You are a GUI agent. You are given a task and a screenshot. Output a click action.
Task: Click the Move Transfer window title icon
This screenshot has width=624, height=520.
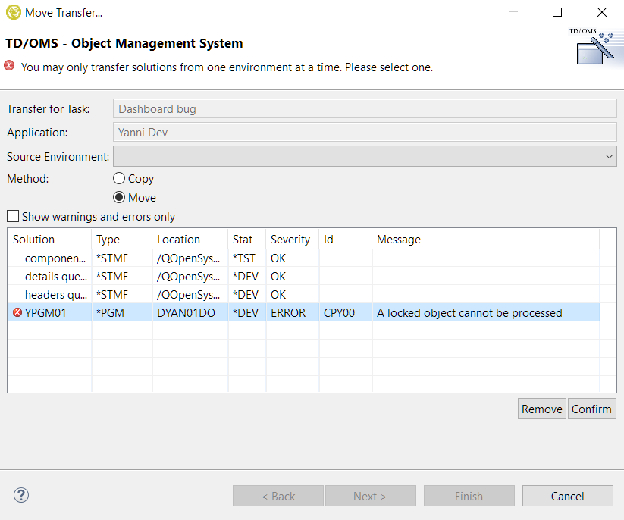tap(13, 12)
